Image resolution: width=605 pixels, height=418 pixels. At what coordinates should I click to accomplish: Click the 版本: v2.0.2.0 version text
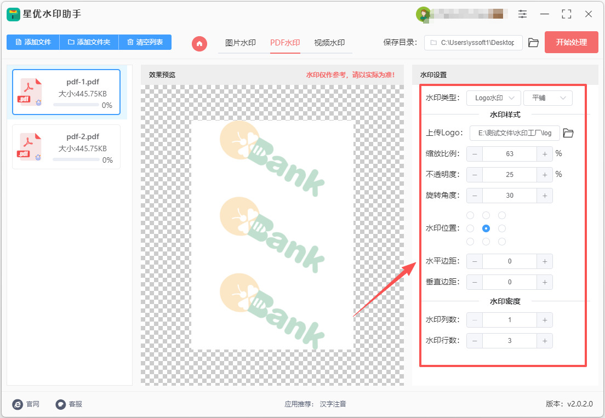coord(569,404)
